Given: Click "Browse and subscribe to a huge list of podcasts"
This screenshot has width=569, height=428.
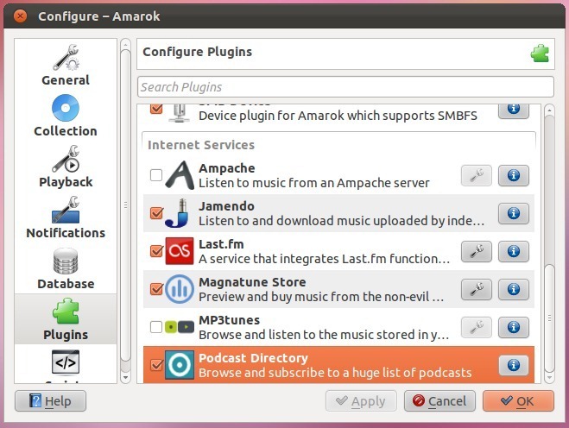Looking at the screenshot, I should pos(335,373).
